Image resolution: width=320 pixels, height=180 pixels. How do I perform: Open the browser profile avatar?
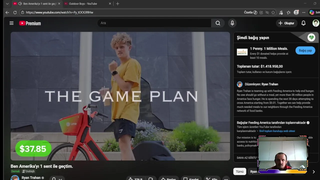point(296,12)
